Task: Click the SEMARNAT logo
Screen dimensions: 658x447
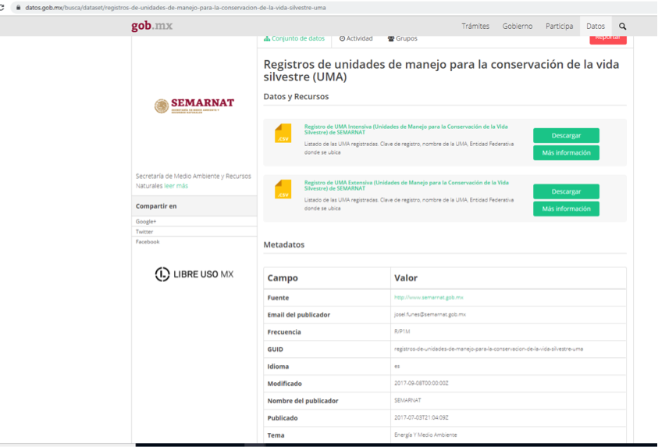Action: tap(194, 105)
